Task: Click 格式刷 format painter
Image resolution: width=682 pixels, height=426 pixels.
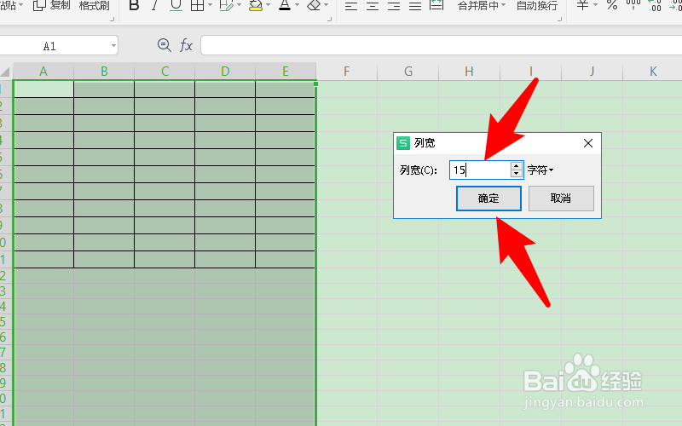Action: pyautogui.click(x=95, y=6)
